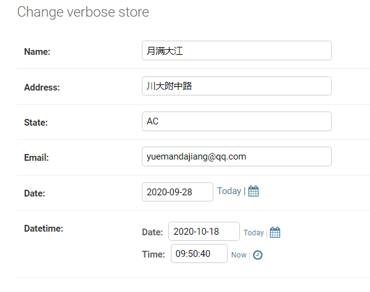Click Today link next to 2020-09-28 field

pyautogui.click(x=229, y=191)
